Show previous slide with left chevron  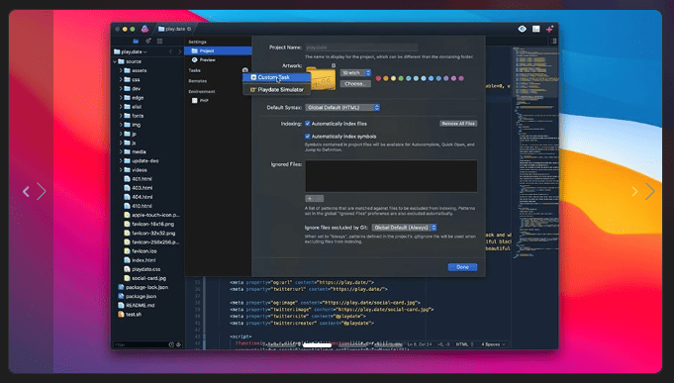[26, 191]
